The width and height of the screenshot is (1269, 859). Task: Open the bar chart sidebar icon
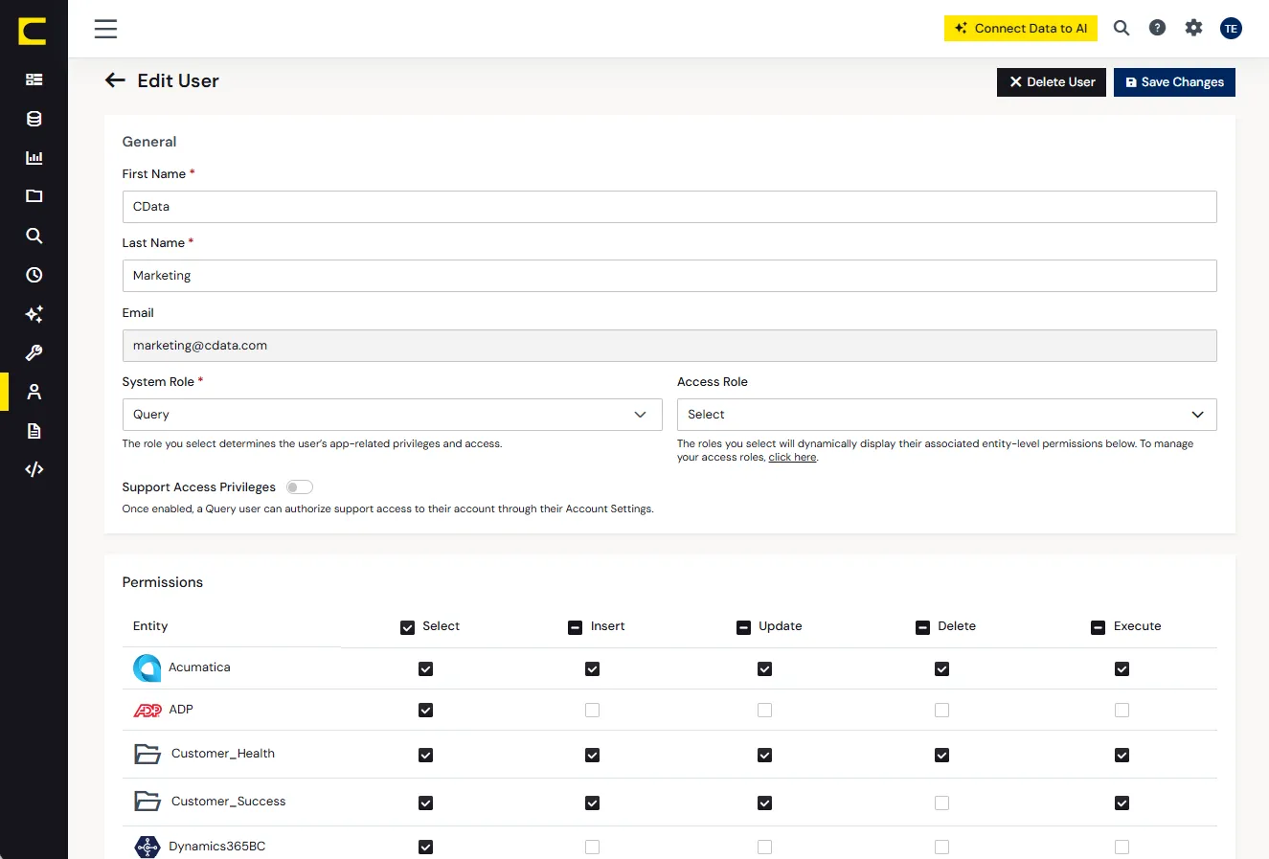point(34,158)
